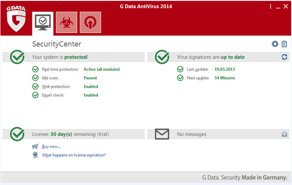Refresh virus signatures with the refresh icon

285,57
